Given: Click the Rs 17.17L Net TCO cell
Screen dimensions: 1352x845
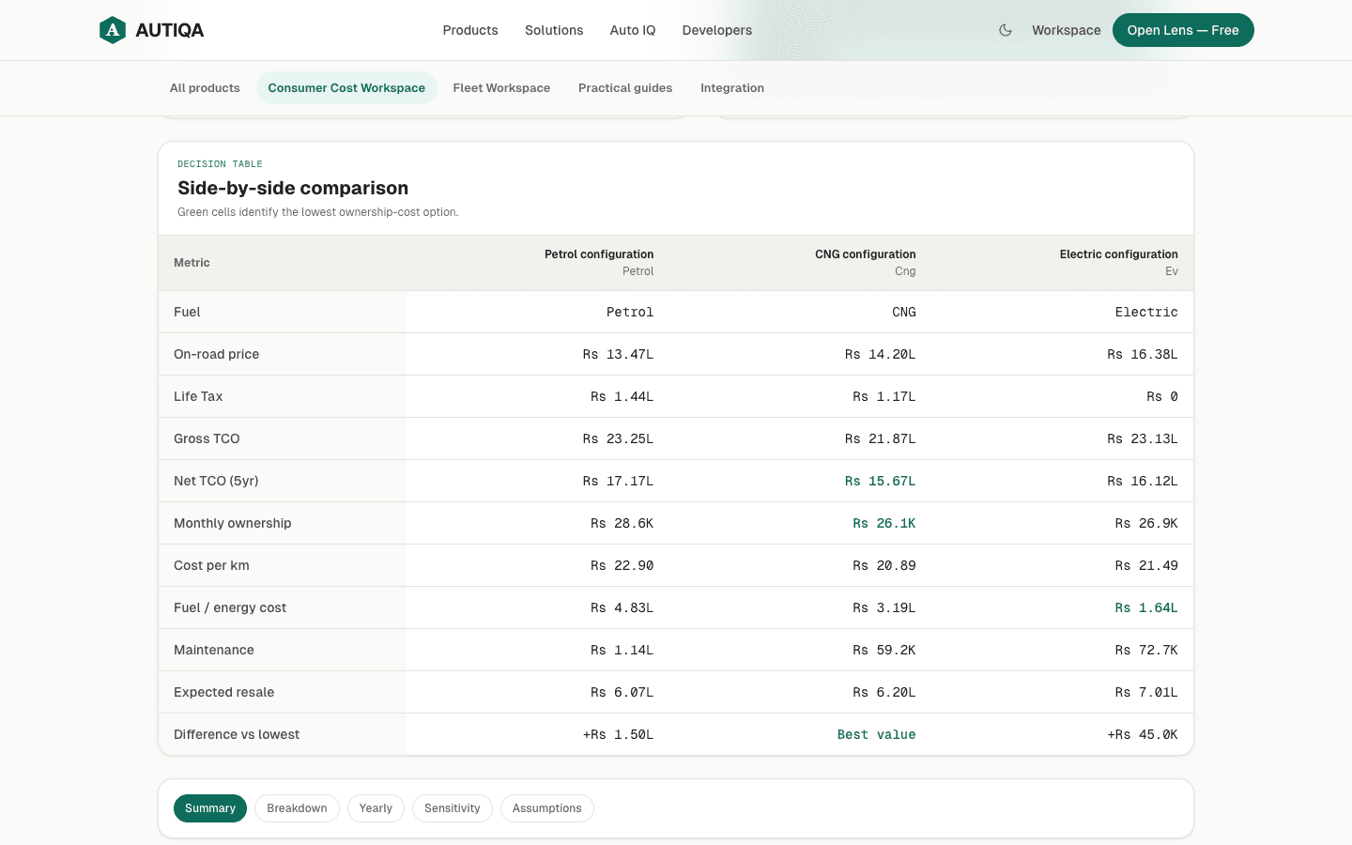Looking at the screenshot, I should click(618, 481).
